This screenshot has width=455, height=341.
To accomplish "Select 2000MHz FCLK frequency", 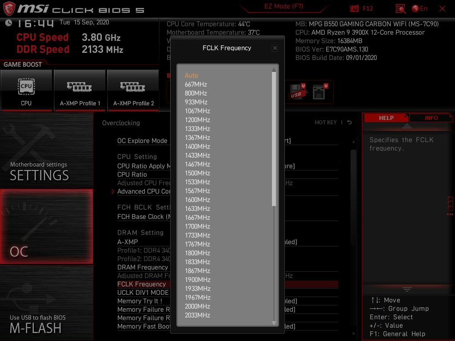I will (x=197, y=307).
